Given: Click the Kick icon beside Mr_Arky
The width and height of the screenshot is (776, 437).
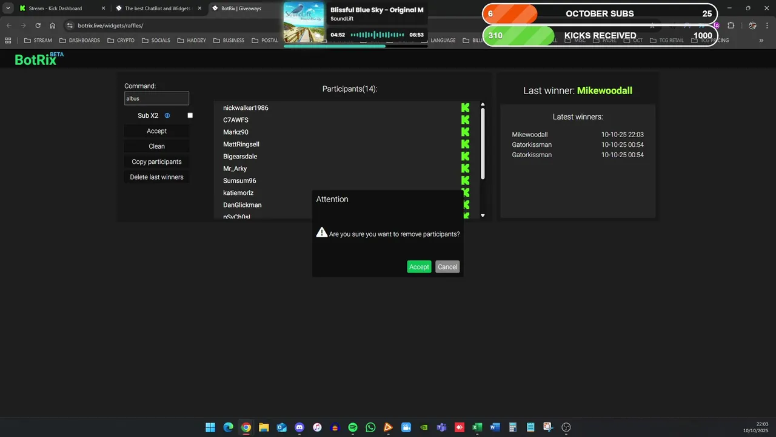Looking at the screenshot, I should pos(466,168).
